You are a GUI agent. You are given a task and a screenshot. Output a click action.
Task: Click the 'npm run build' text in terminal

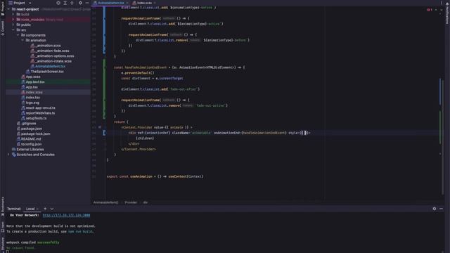(x=80, y=231)
